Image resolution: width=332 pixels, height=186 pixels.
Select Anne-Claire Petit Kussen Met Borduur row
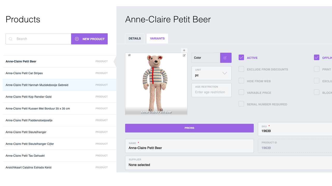click(59, 109)
